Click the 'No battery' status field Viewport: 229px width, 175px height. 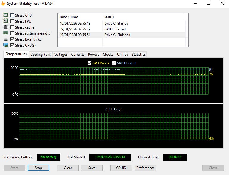coord(48,157)
